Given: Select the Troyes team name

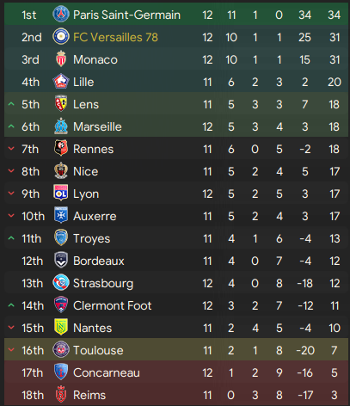Looking at the screenshot, I should (x=92, y=238).
